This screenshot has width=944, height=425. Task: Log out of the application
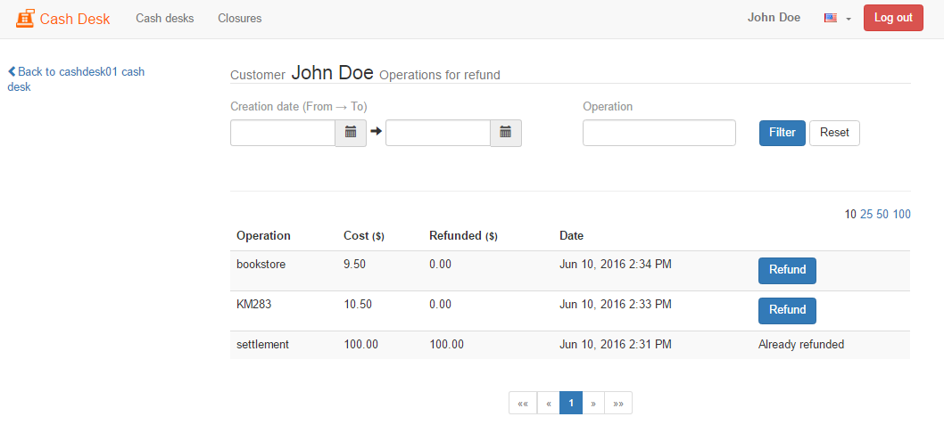893,18
